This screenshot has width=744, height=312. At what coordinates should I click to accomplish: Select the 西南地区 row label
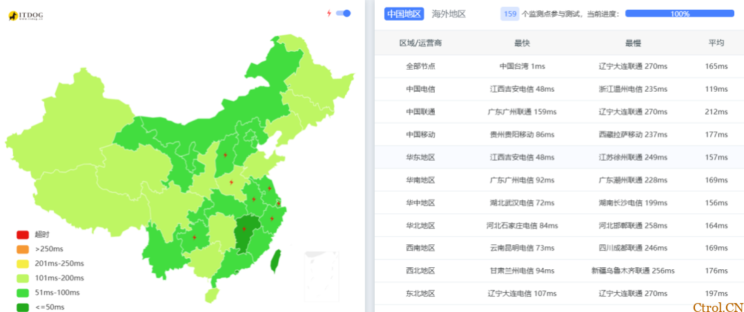click(x=420, y=248)
